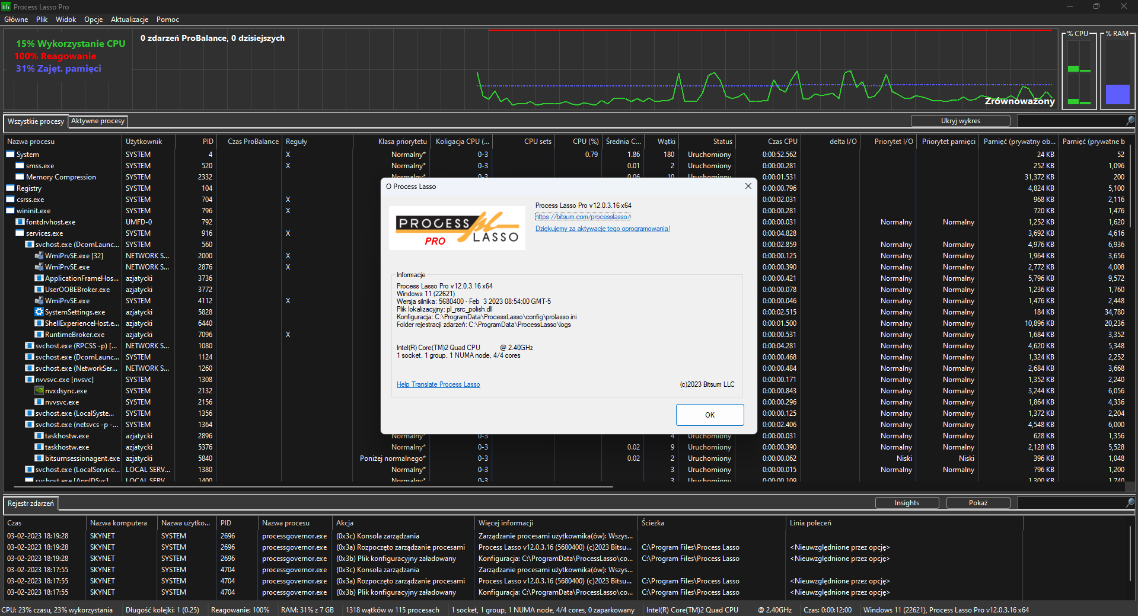Click the icon beside the System process
Image resolution: width=1138 pixels, height=616 pixels.
[10, 155]
